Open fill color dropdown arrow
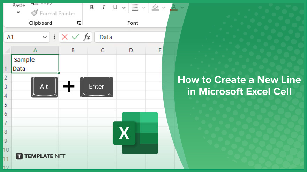 pos(164,8)
